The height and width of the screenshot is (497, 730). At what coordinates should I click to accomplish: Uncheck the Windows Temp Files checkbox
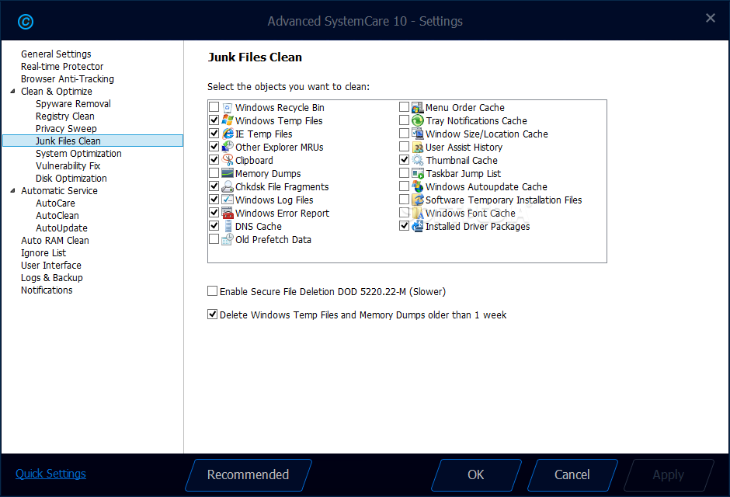(214, 120)
